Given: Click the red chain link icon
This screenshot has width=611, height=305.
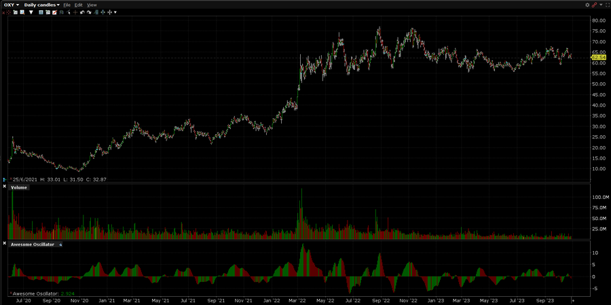Looking at the screenshot, I should (x=594, y=5).
